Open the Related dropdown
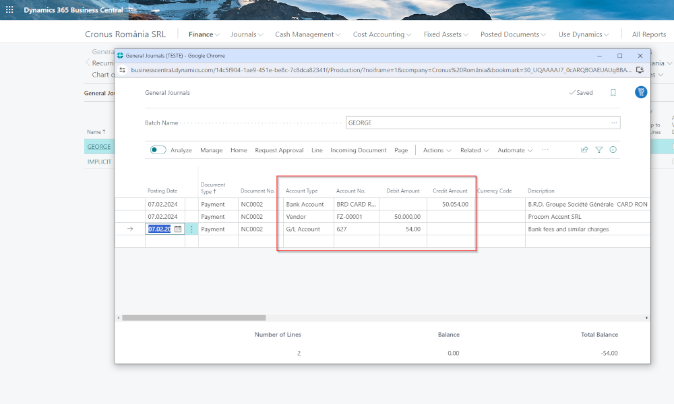The image size is (674, 404). tap(474, 150)
